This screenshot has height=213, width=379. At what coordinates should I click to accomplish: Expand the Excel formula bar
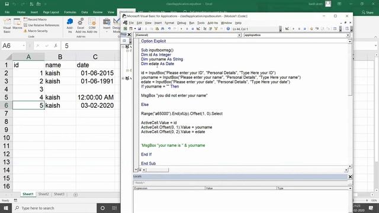click(375, 46)
